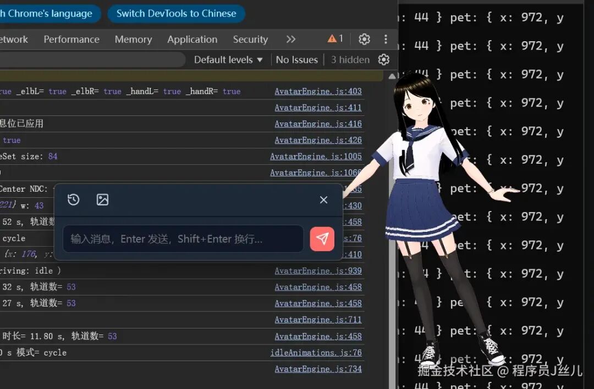The height and width of the screenshot is (389, 594).
Task: Switch to the Network tab
Action: click(14, 40)
